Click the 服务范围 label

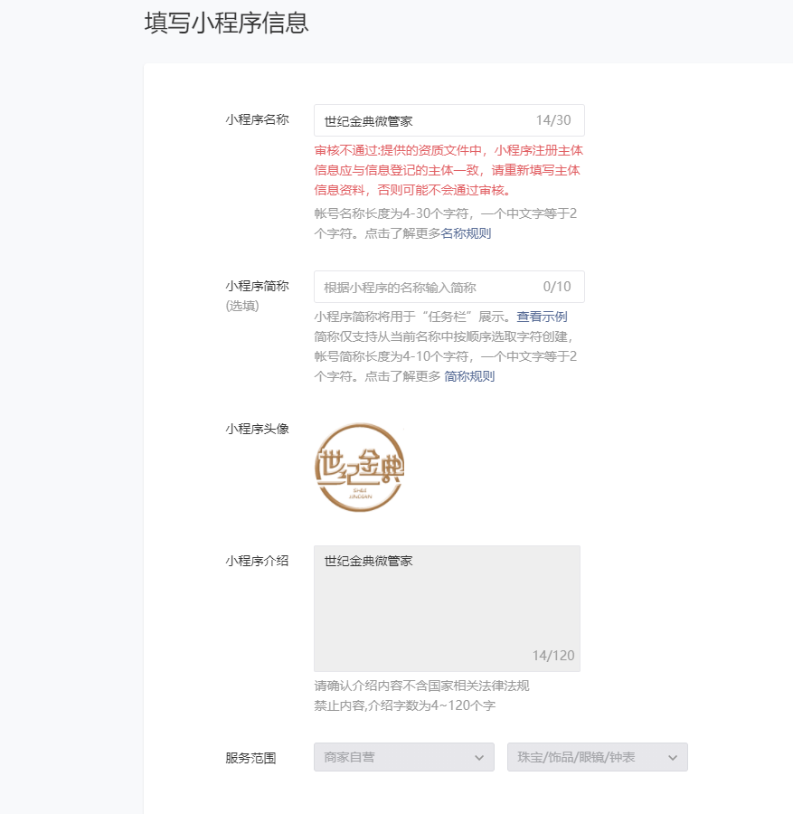(250, 758)
